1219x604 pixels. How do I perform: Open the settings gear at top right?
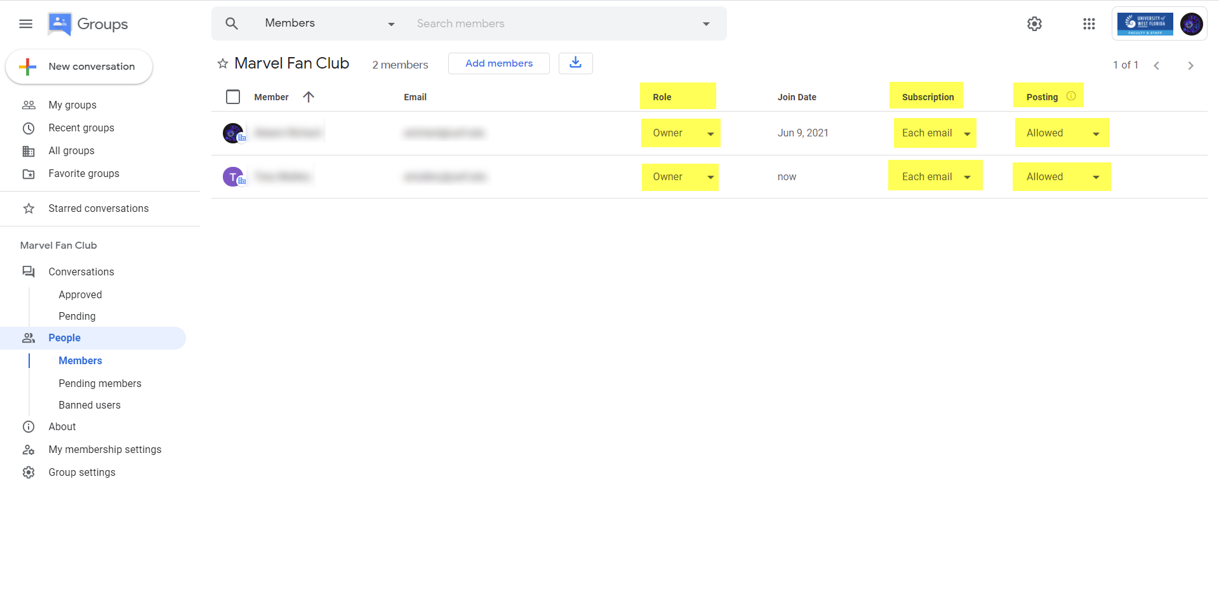point(1034,24)
